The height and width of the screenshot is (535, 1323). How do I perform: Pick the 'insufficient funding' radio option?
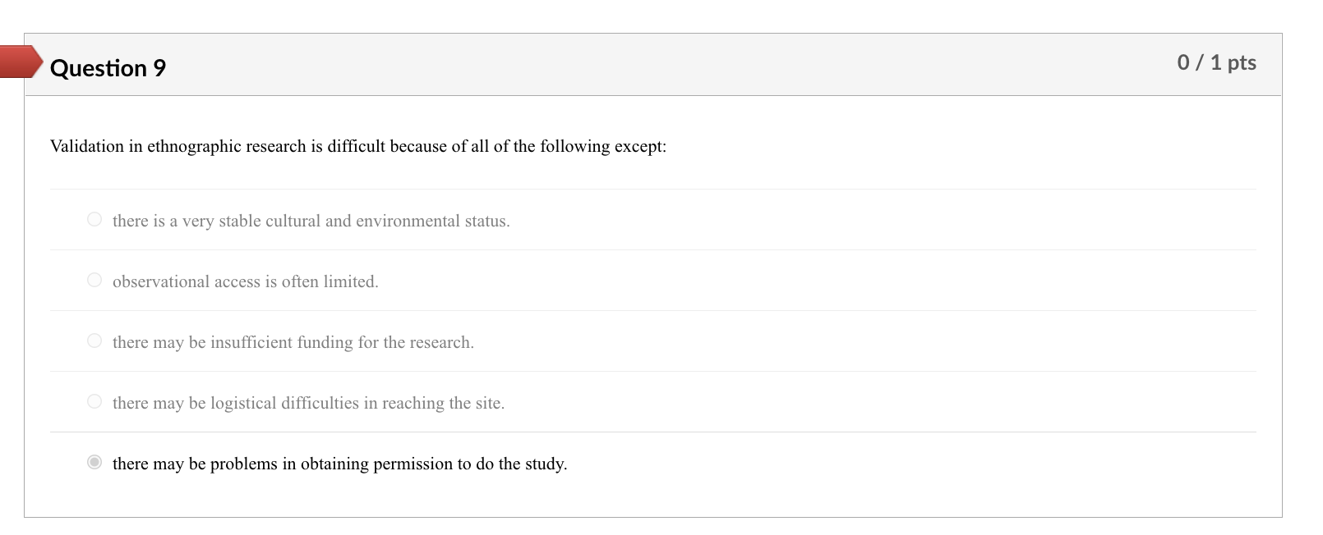coord(94,341)
